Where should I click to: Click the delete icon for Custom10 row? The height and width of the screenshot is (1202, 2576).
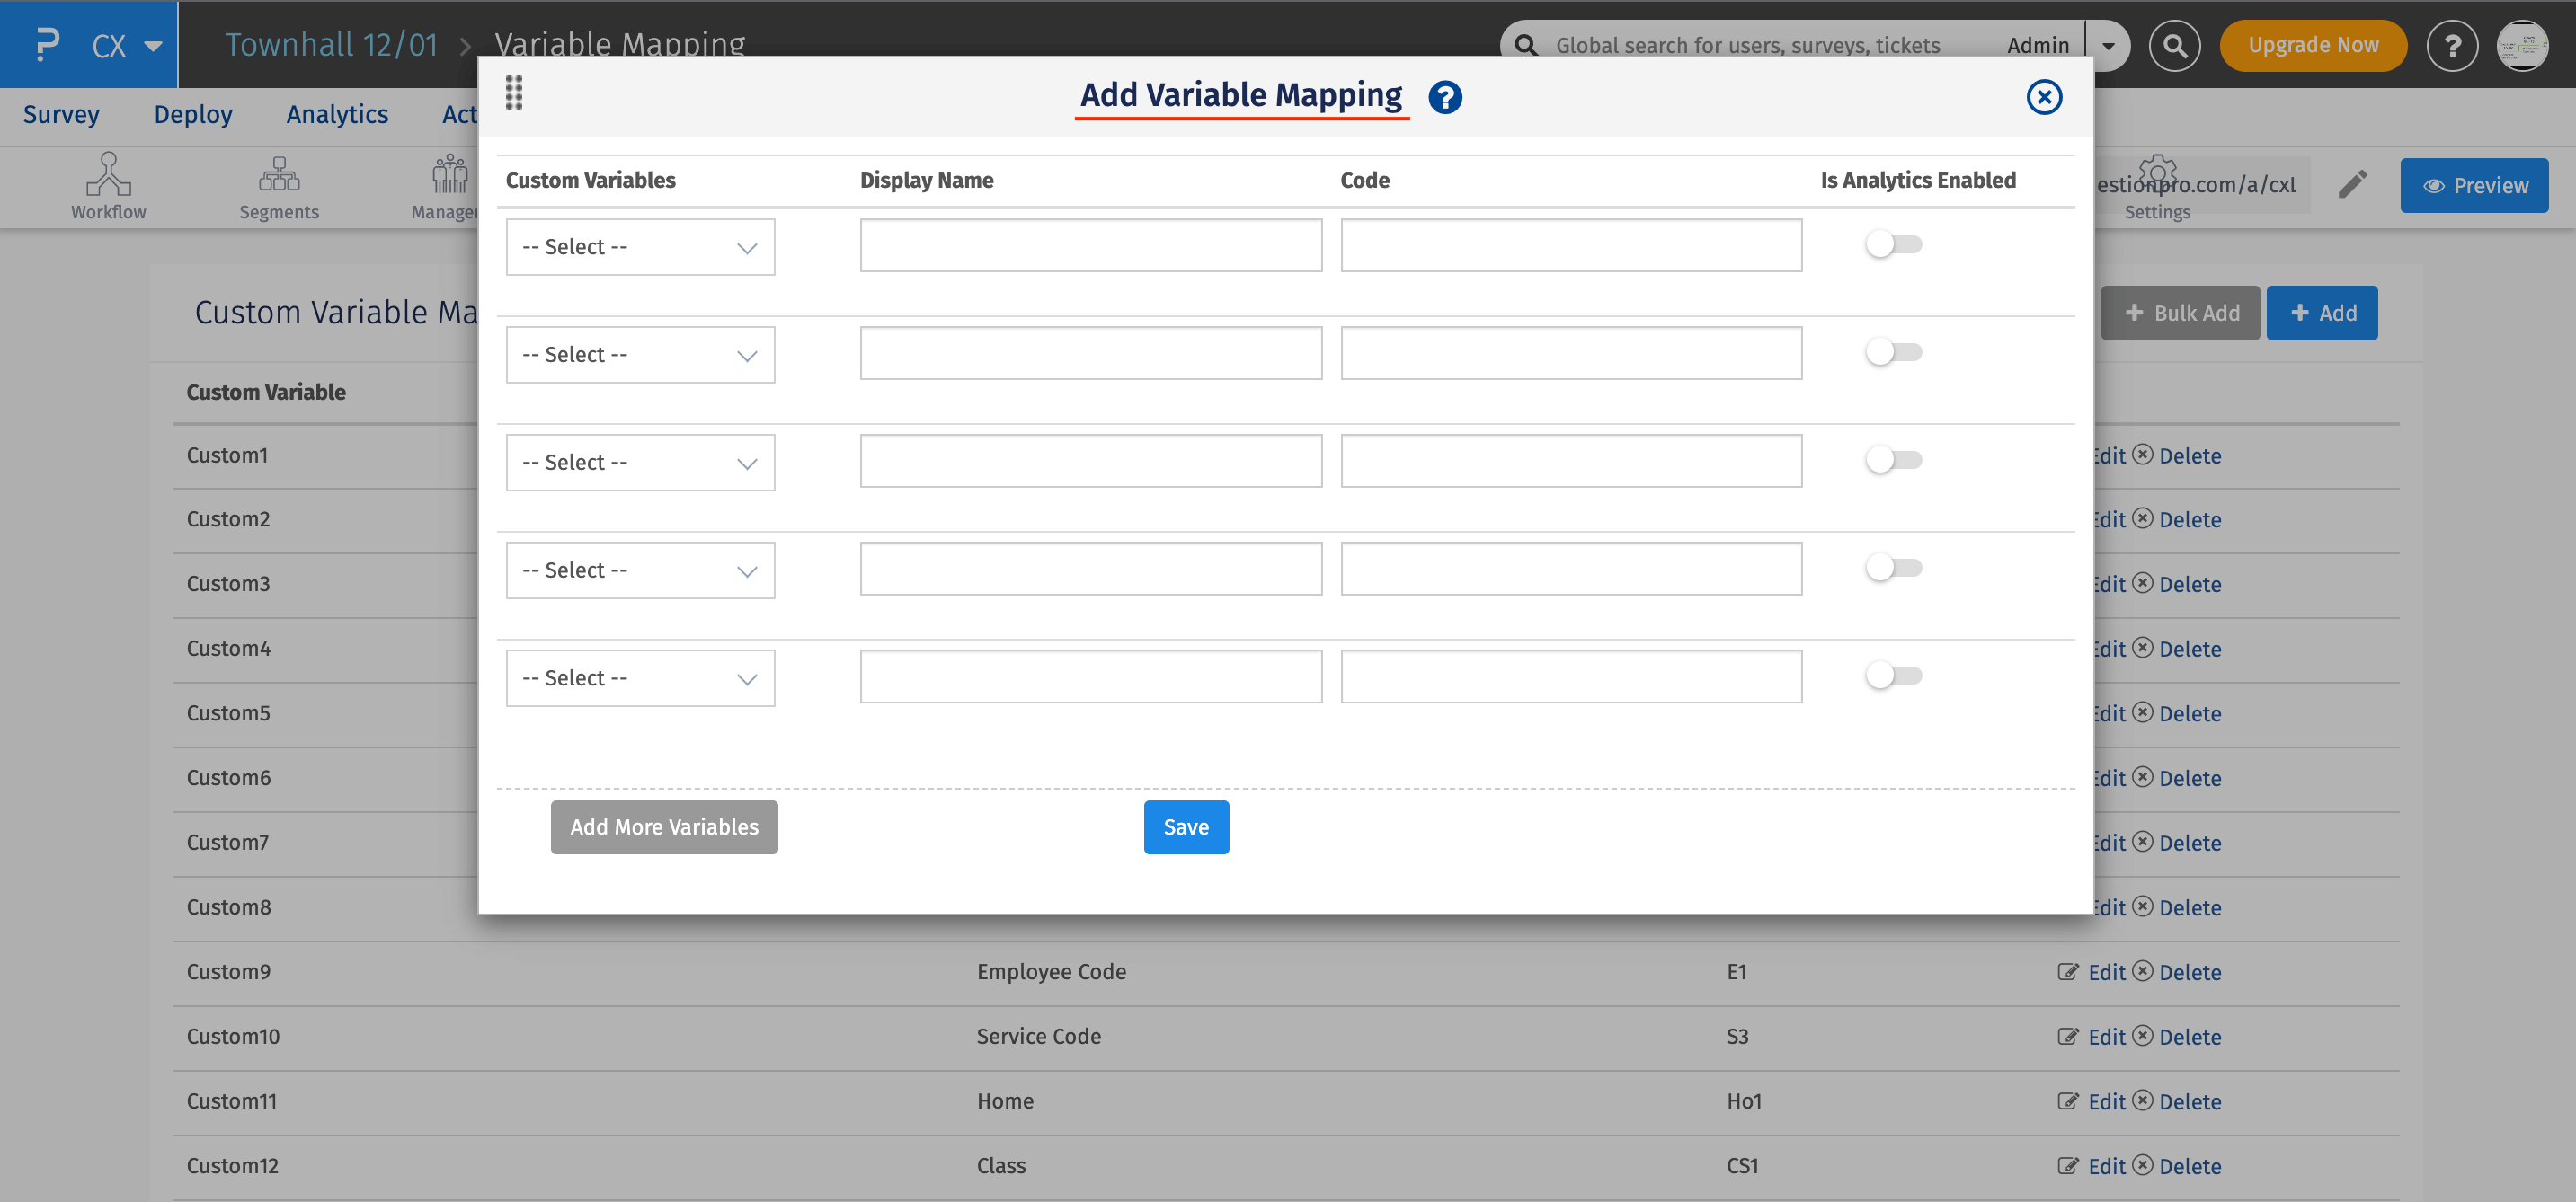[2143, 1036]
